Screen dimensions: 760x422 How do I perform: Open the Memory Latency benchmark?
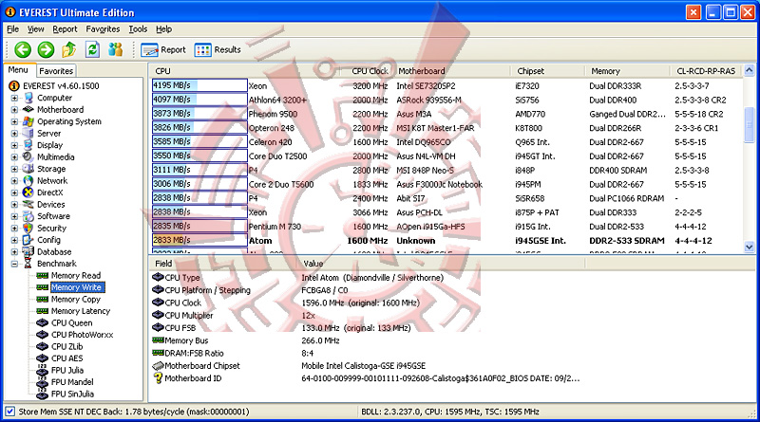pos(81,311)
